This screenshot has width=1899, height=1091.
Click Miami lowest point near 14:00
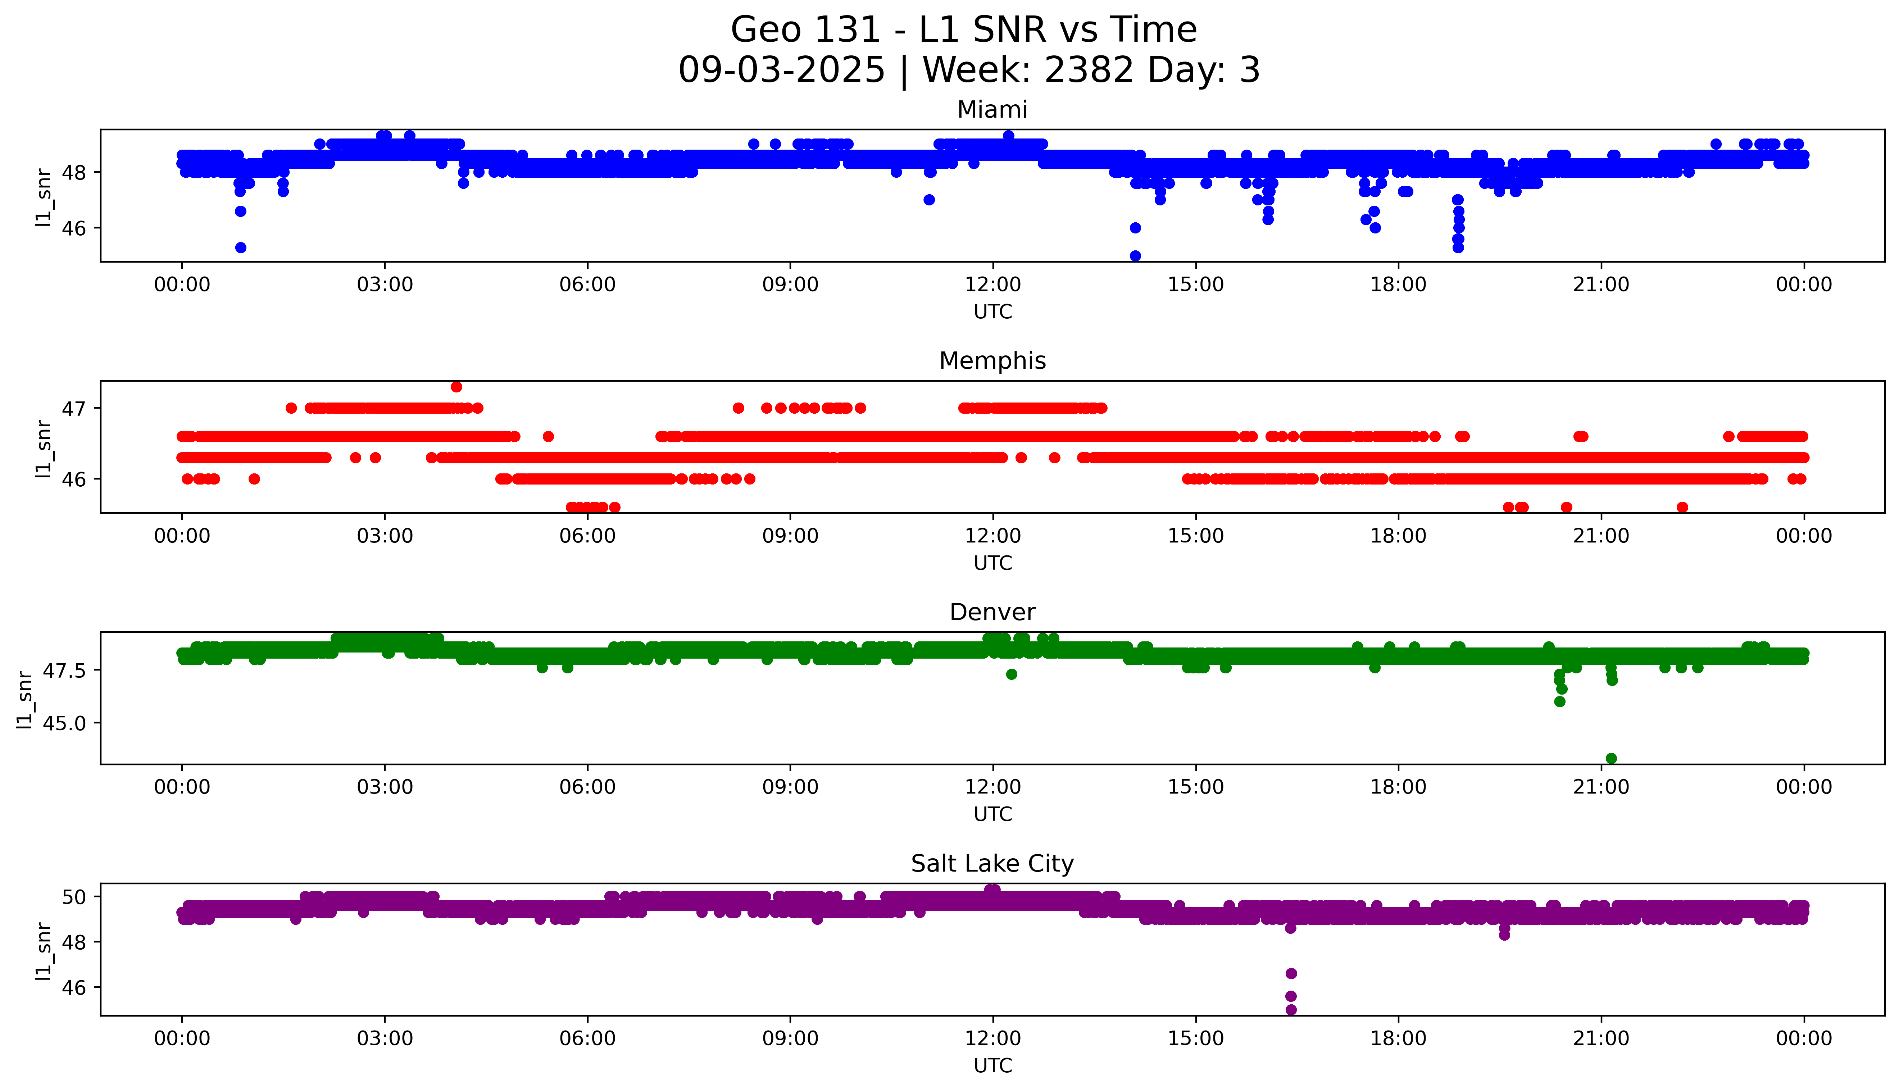(x=1135, y=255)
